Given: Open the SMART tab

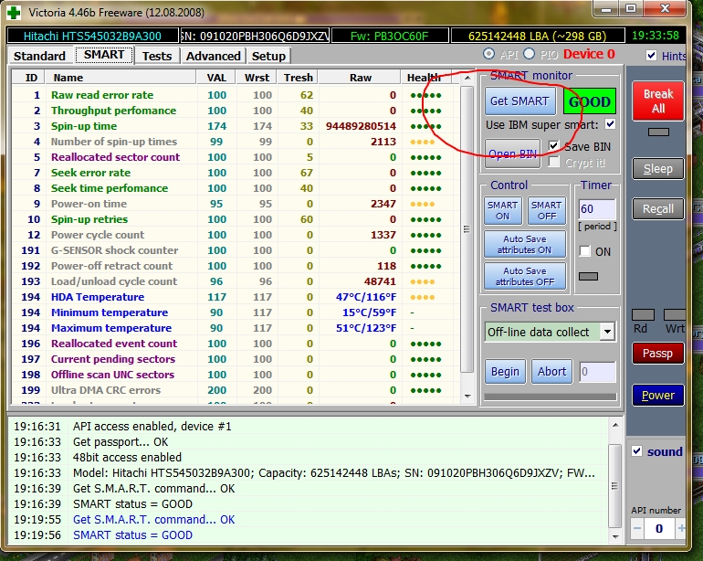Looking at the screenshot, I should (x=104, y=55).
